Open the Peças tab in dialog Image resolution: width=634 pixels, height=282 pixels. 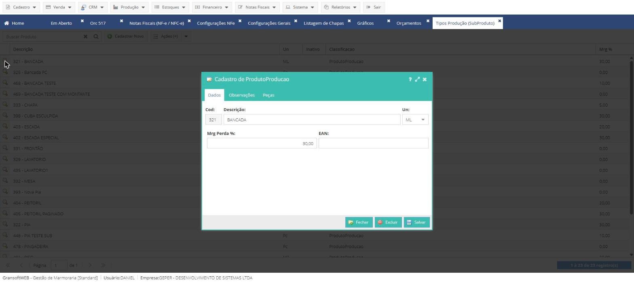268,95
